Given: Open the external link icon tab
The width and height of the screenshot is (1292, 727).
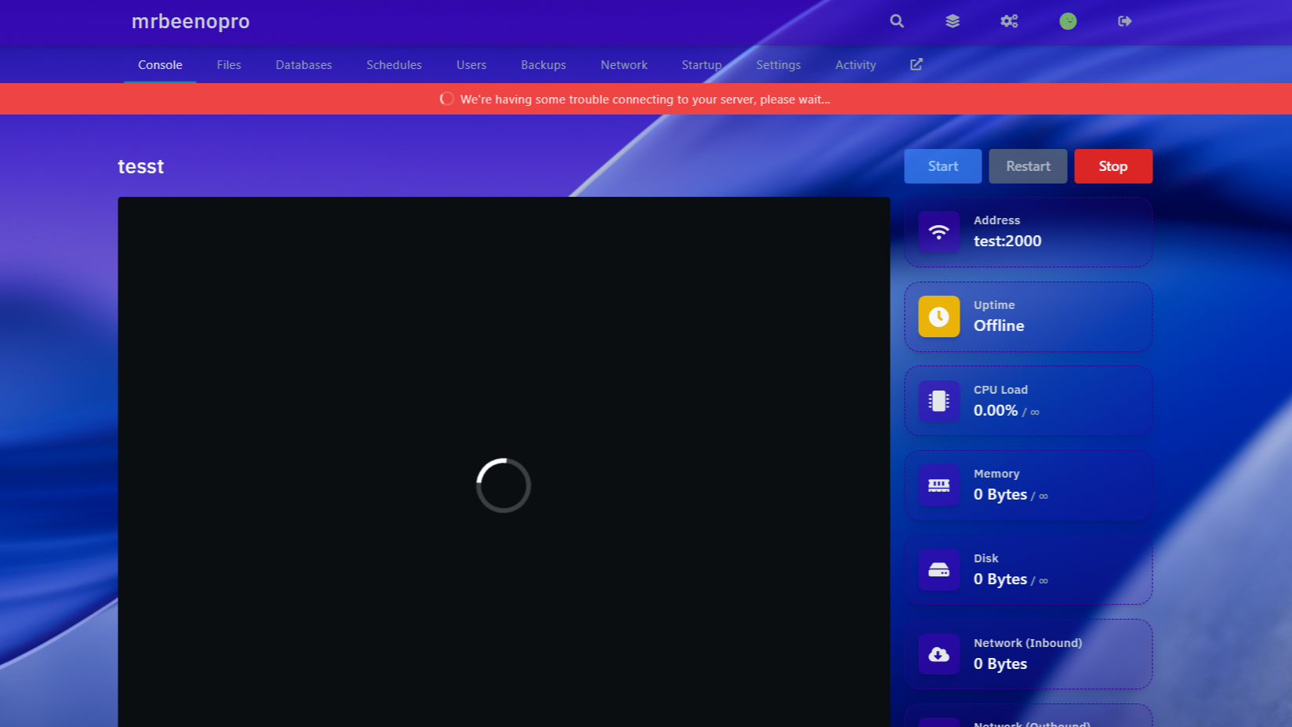Looking at the screenshot, I should point(916,64).
